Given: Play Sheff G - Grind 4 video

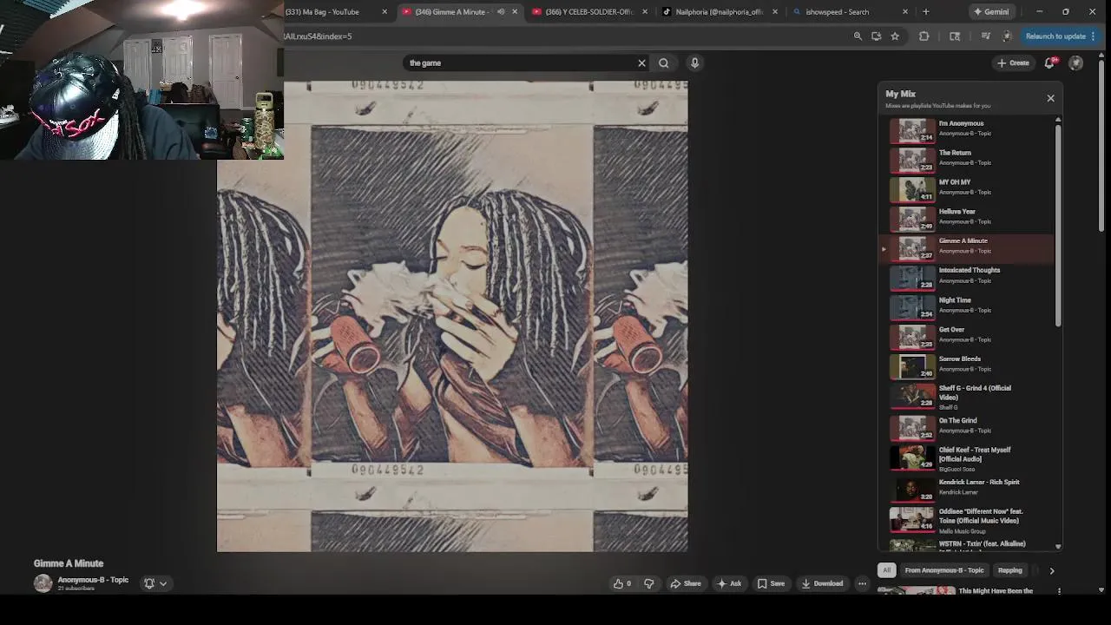Looking at the screenshot, I should click(x=968, y=397).
